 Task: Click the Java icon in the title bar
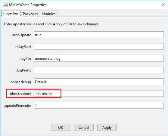[x=5, y=5]
